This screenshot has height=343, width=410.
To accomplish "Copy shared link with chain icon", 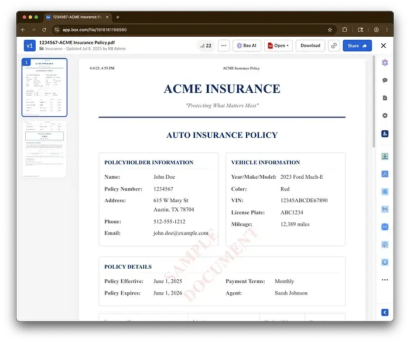I will [x=334, y=46].
